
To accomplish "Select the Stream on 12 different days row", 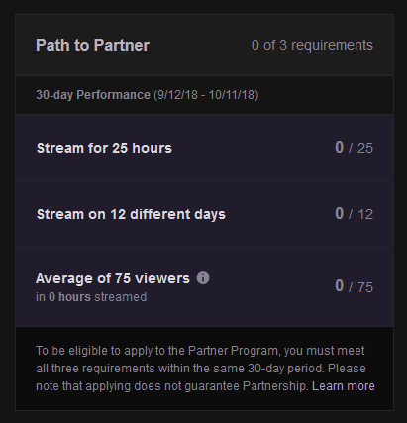I will point(205,214).
